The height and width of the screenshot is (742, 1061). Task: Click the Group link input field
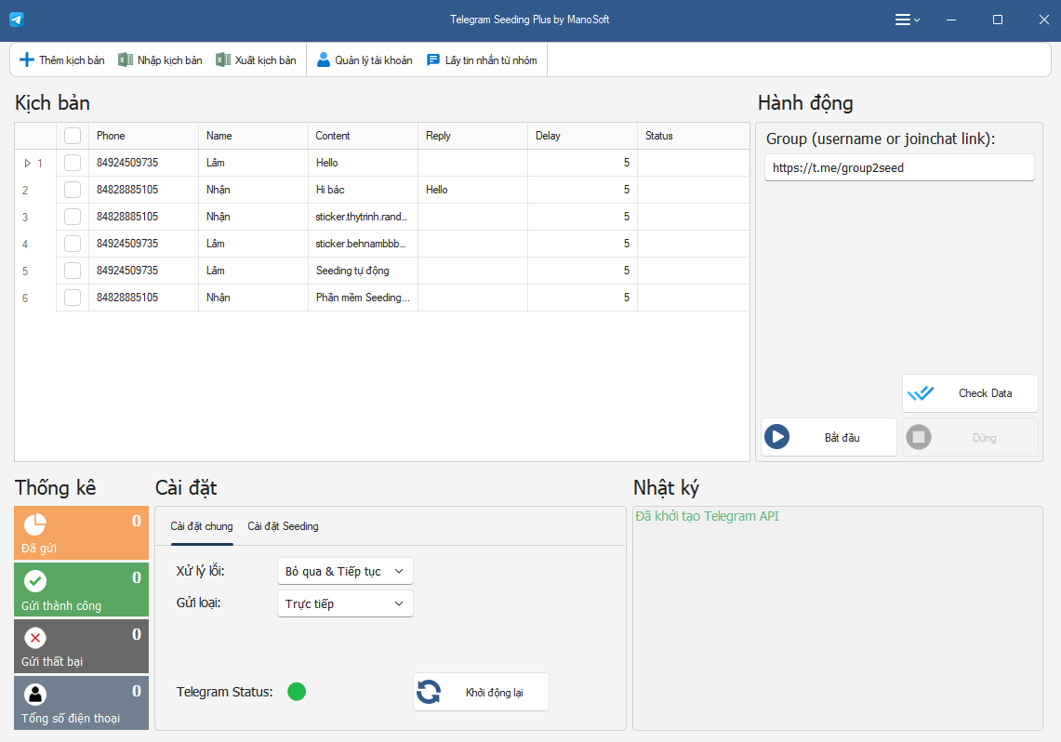coord(899,167)
